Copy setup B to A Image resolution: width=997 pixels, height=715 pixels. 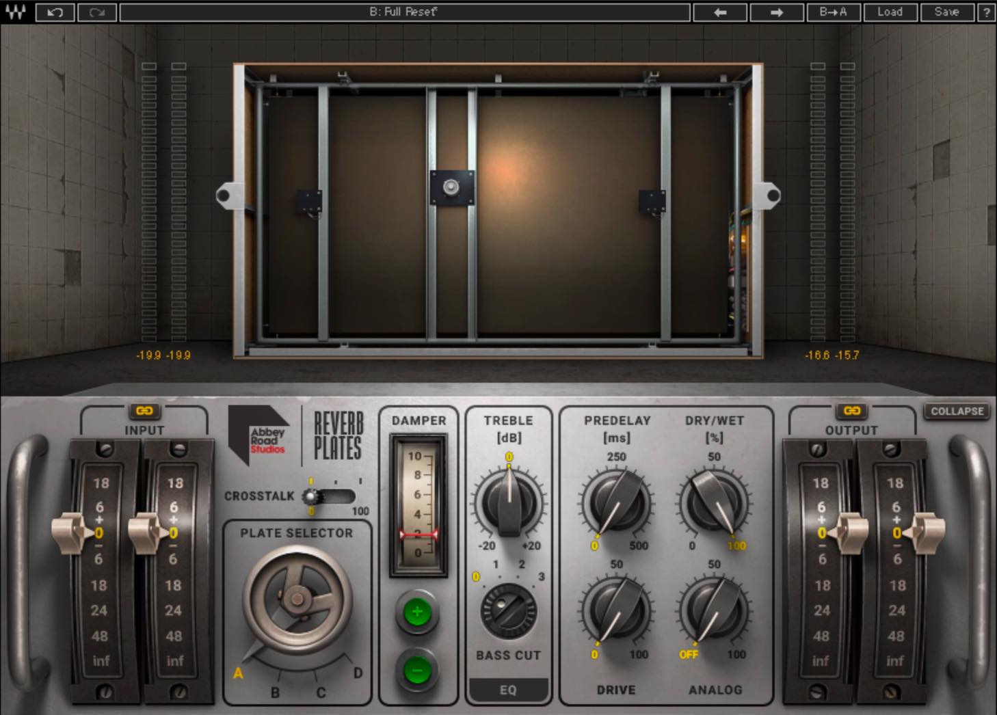click(832, 12)
